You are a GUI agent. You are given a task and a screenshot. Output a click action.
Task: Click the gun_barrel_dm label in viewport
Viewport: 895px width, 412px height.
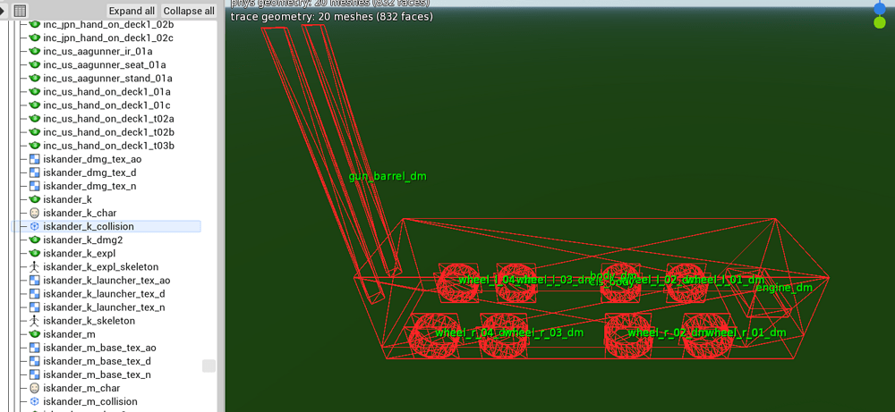click(x=388, y=177)
